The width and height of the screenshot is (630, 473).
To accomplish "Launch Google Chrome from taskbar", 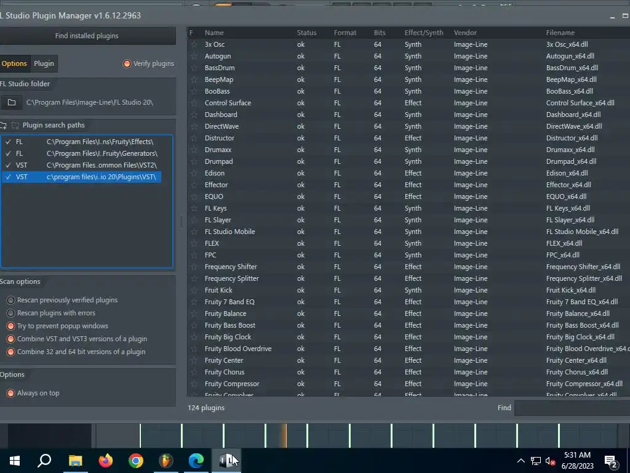I will point(136,461).
